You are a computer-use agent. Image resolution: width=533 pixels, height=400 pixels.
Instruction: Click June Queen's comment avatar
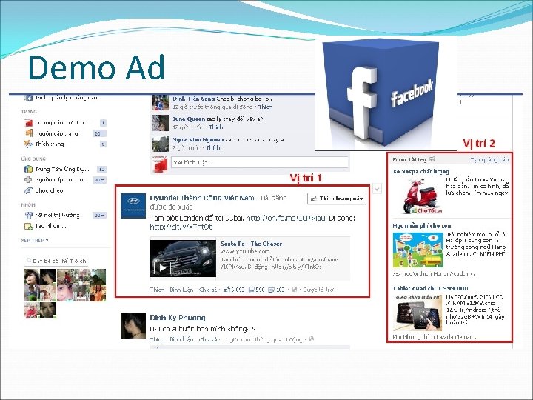click(161, 123)
